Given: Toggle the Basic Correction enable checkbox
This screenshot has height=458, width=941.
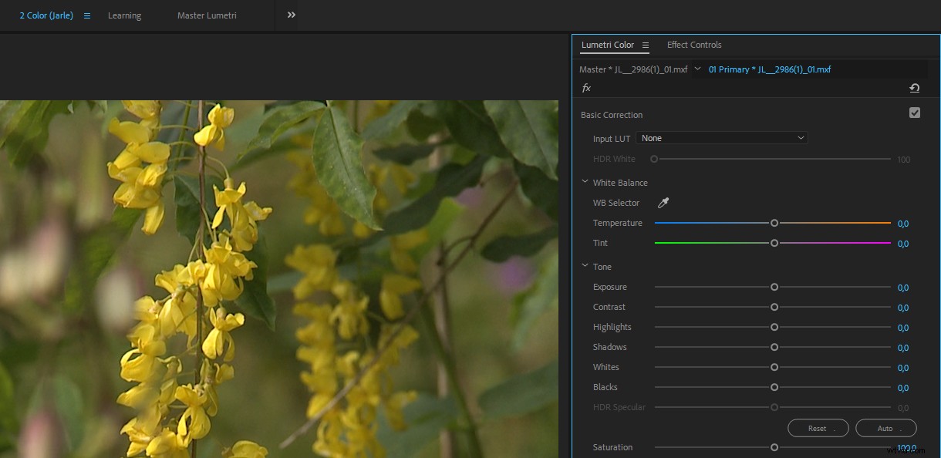Looking at the screenshot, I should tap(915, 112).
